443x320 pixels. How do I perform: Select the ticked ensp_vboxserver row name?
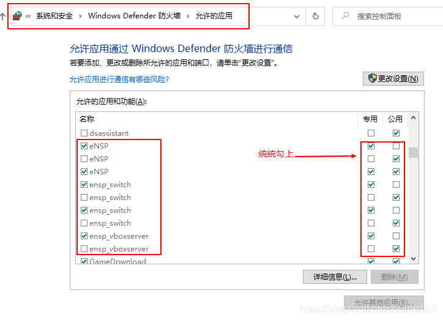[119, 236]
